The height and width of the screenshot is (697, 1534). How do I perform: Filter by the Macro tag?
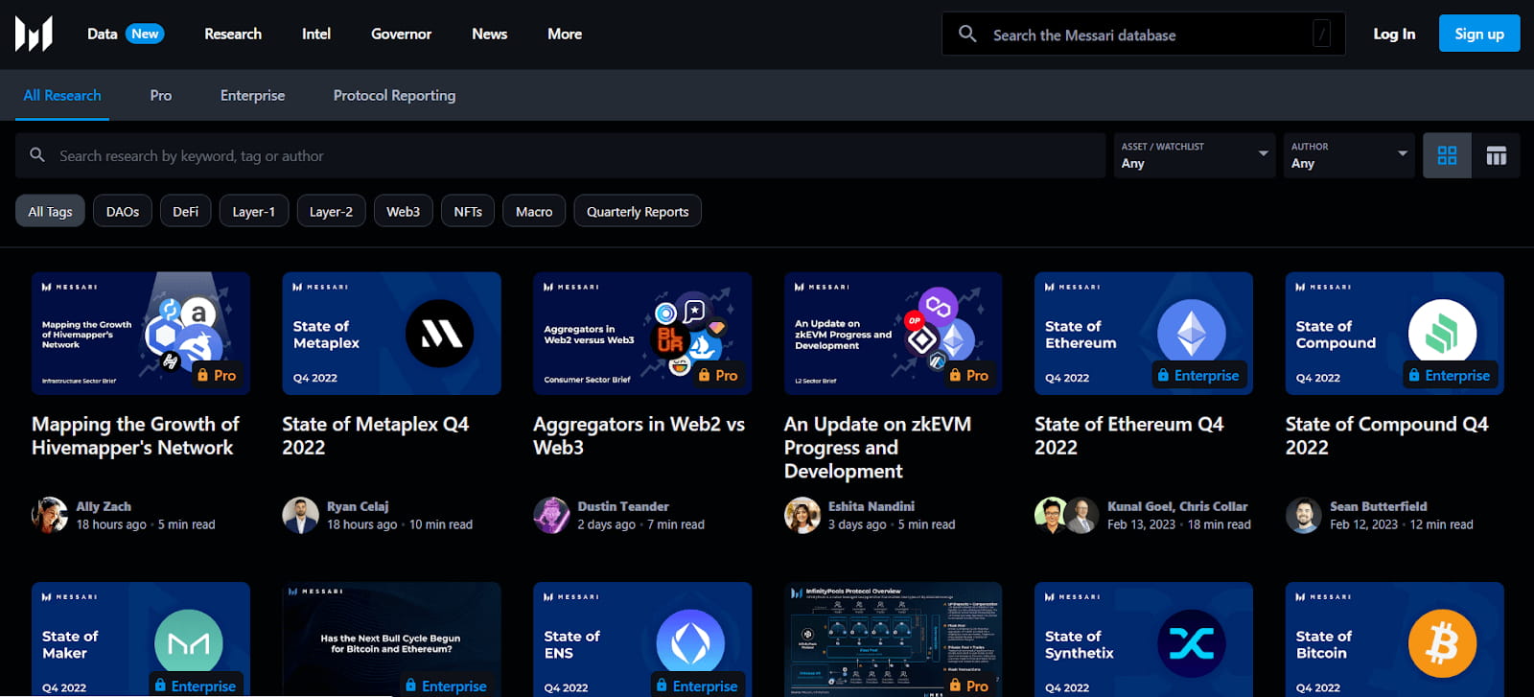[534, 211]
